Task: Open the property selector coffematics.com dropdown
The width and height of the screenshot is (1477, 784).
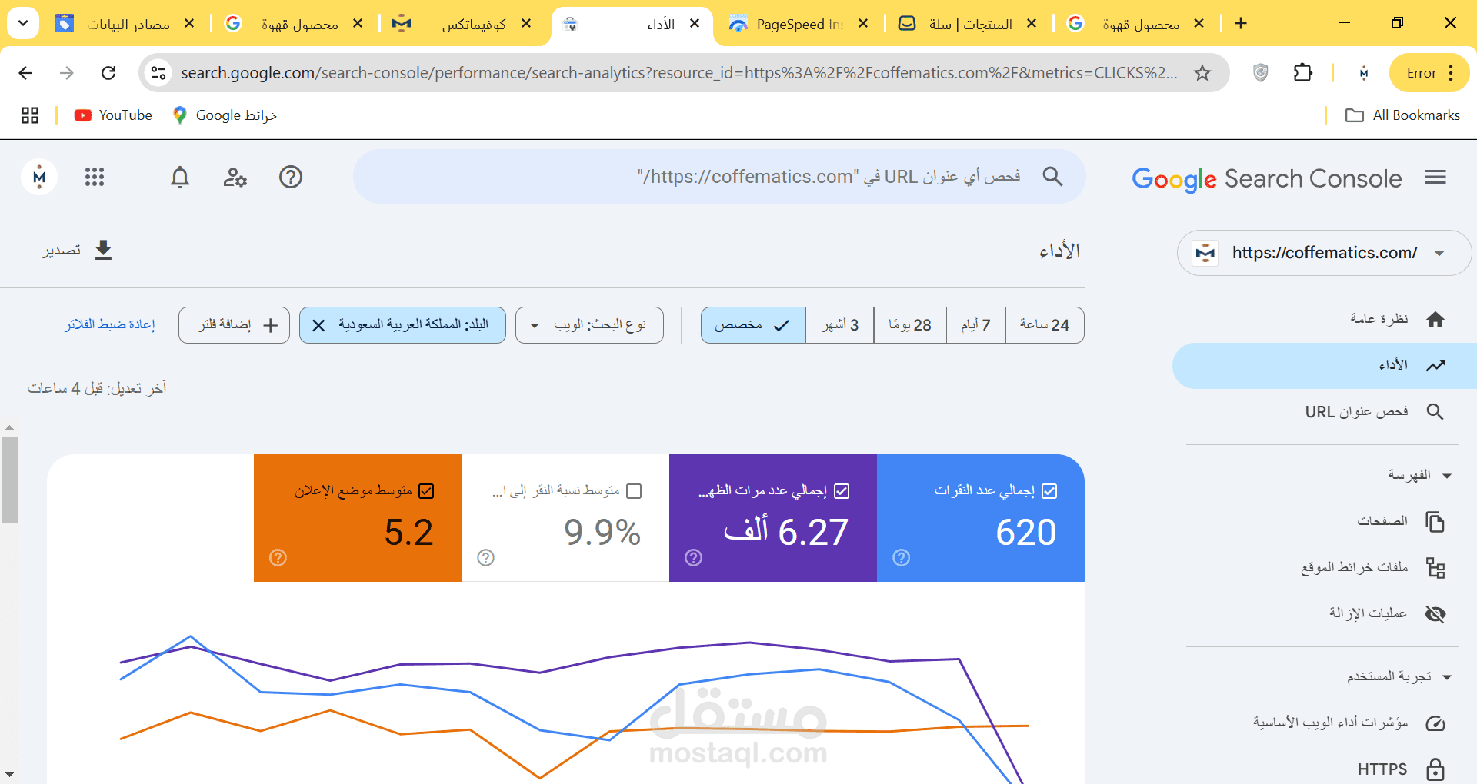Action: point(1323,253)
